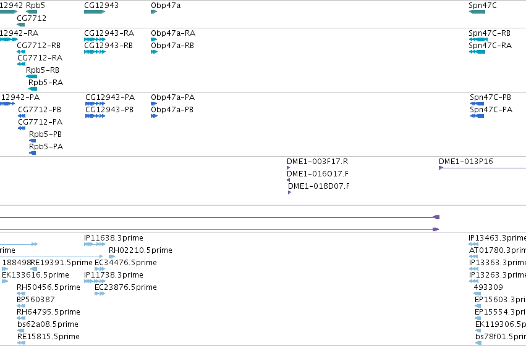Click the 493309 EST glyph

[x=477, y=294]
